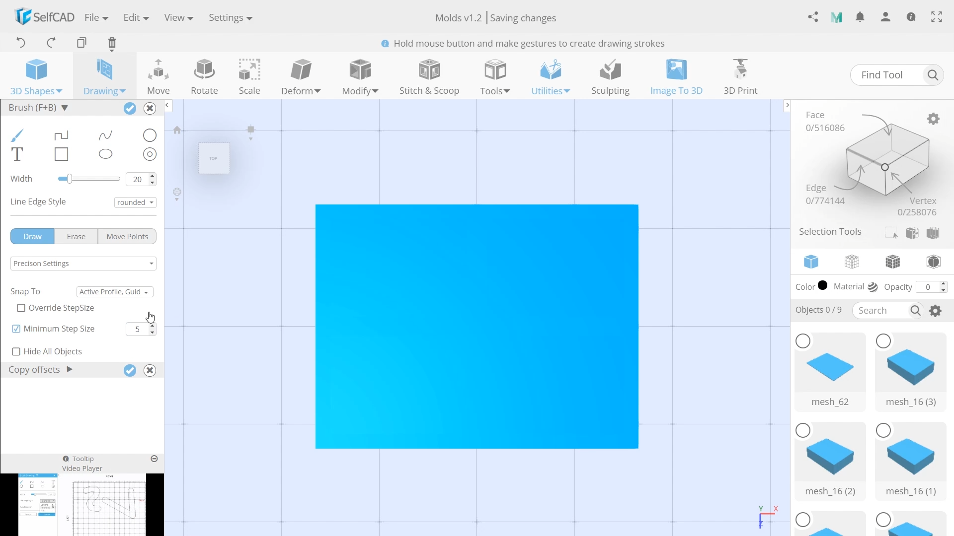Select the circle drawing tool

[x=150, y=135]
